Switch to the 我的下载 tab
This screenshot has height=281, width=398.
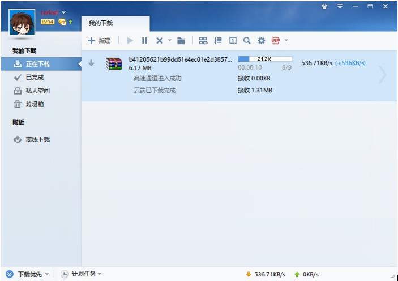pos(115,24)
